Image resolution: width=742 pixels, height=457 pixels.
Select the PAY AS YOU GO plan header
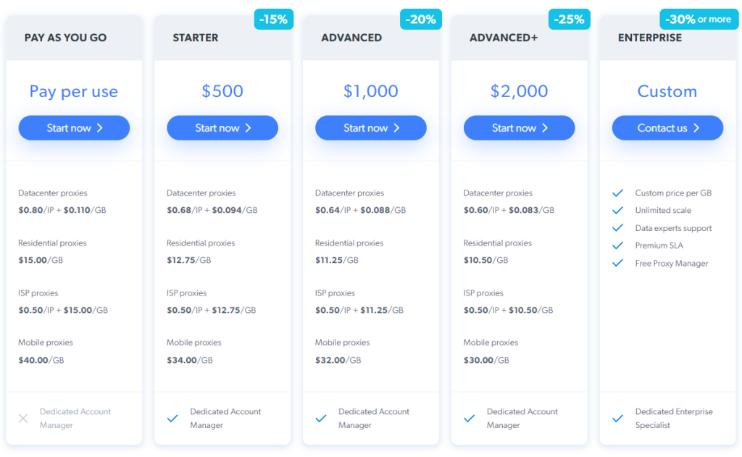point(65,38)
